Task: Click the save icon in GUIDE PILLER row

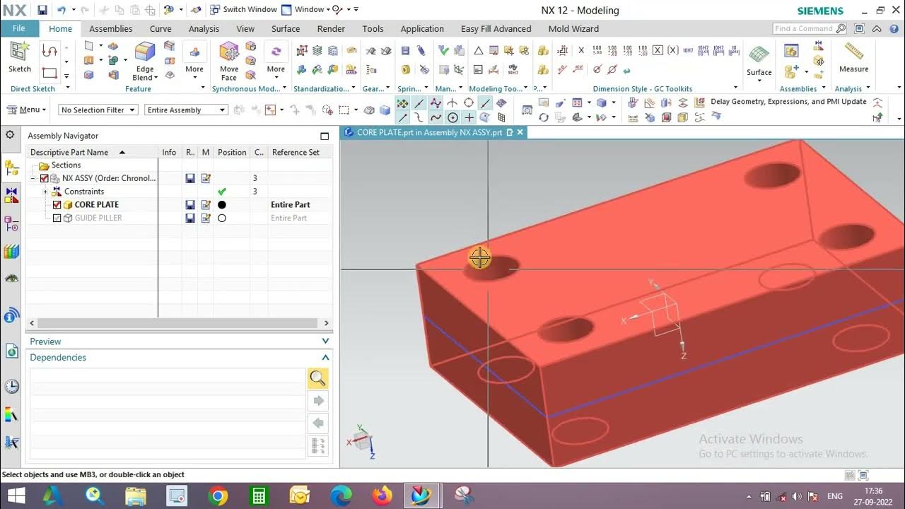Action: [x=190, y=218]
